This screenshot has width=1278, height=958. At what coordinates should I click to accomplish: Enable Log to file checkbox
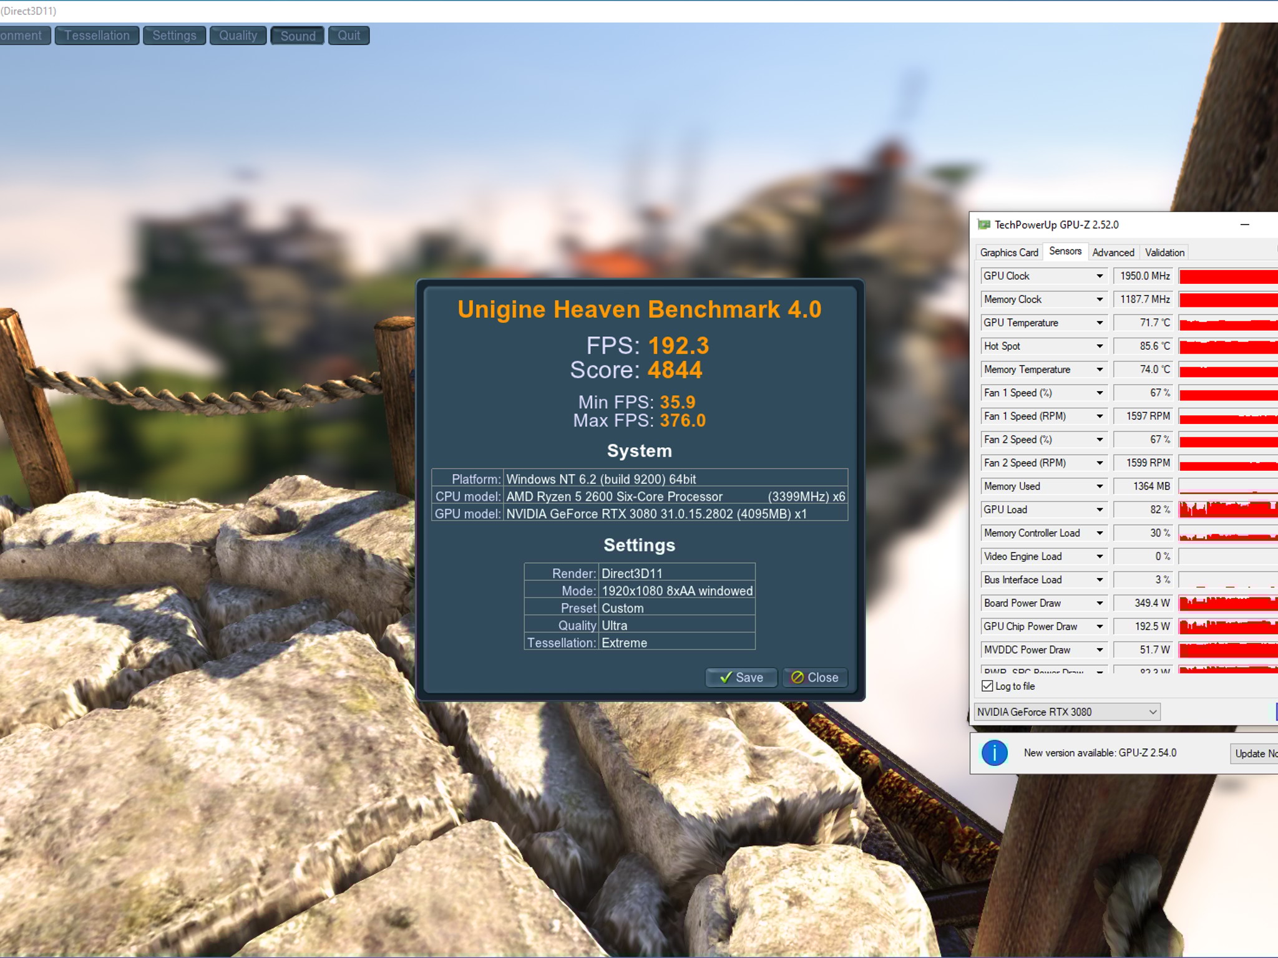(987, 686)
